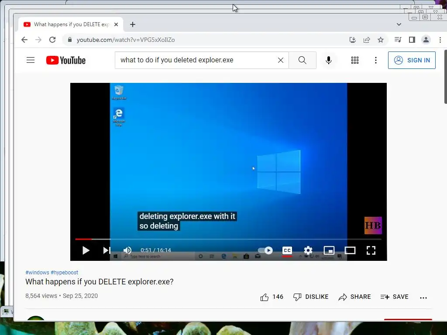
Task: Open more actions ellipsis under video
Action: tap(423, 297)
